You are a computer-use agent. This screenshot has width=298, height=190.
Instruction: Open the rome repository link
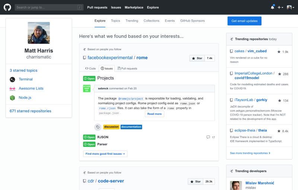click(142, 58)
